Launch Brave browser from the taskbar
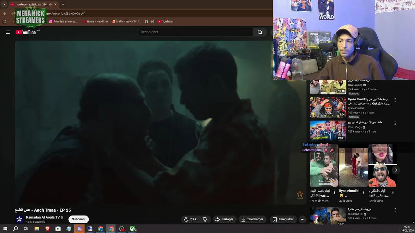The image size is (415, 233). [47, 229]
